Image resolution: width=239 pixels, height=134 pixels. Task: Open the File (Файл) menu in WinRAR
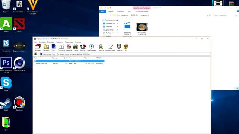point(35,42)
